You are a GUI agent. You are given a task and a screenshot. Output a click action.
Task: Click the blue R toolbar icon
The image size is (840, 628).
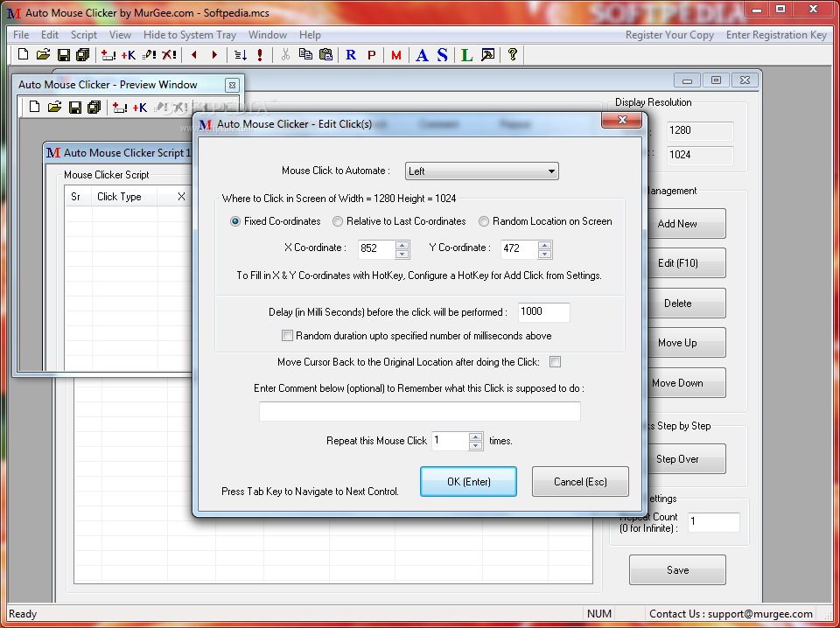pyautogui.click(x=351, y=54)
